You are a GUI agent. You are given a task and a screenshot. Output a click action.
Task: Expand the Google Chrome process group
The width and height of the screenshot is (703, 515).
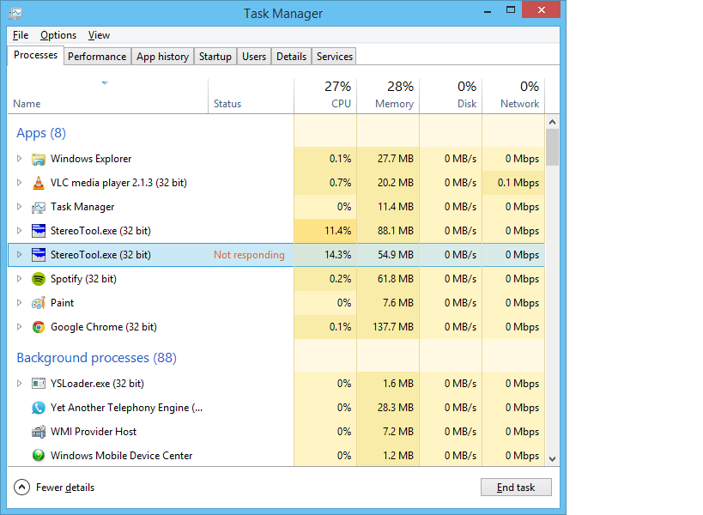pos(19,327)
